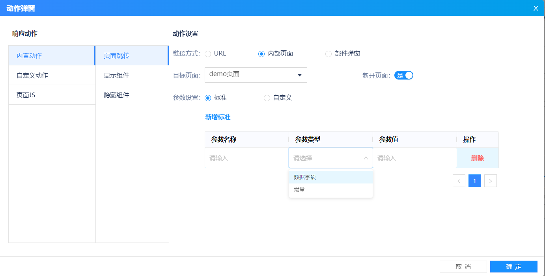
Task: Go to next page arrow in pagination
Action: point(491,181)
